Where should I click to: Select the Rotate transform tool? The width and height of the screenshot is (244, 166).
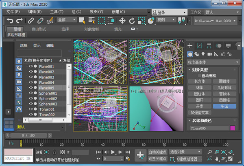pyautogui.click(x=132, y=20)
